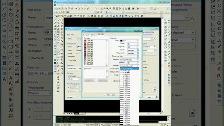This screenshot has width=224, height=126.
Task: Select the Erase tool in Modify toolbar
Action: [58, 20]
